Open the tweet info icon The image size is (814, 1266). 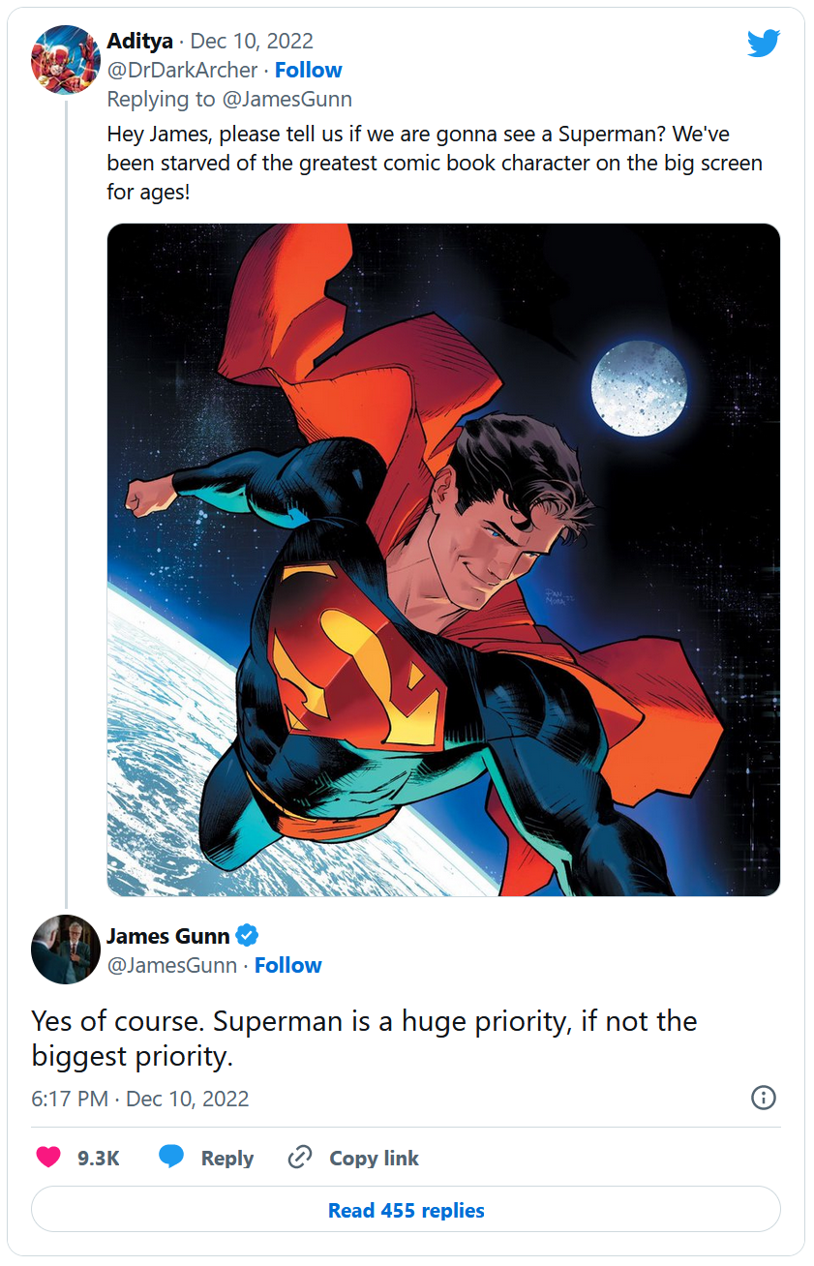tap(764, 1098)
